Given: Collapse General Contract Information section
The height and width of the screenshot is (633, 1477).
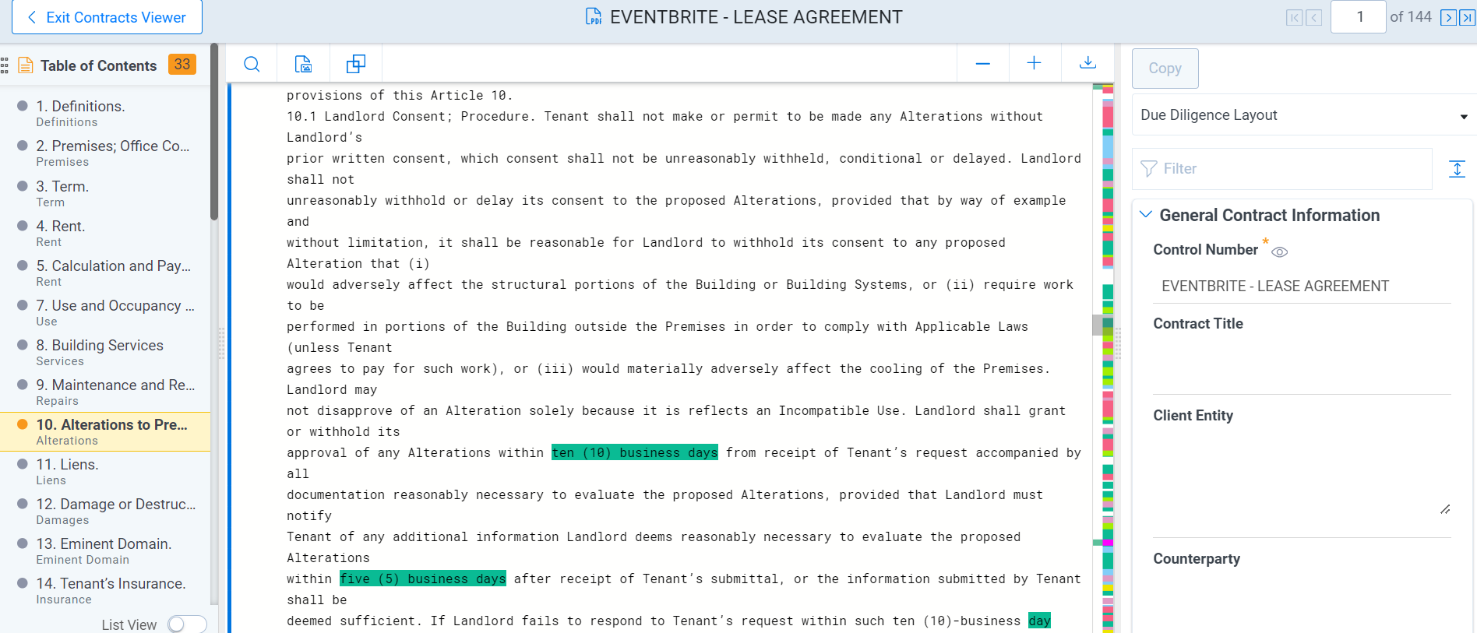Looking at the screenshot, I should [1146, 215].
